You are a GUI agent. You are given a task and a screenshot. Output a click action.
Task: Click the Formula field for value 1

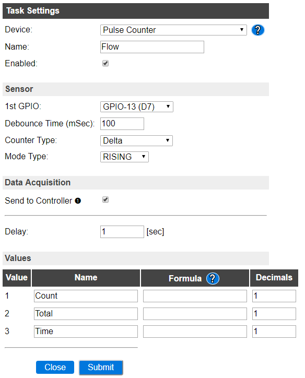pos(195,296)
